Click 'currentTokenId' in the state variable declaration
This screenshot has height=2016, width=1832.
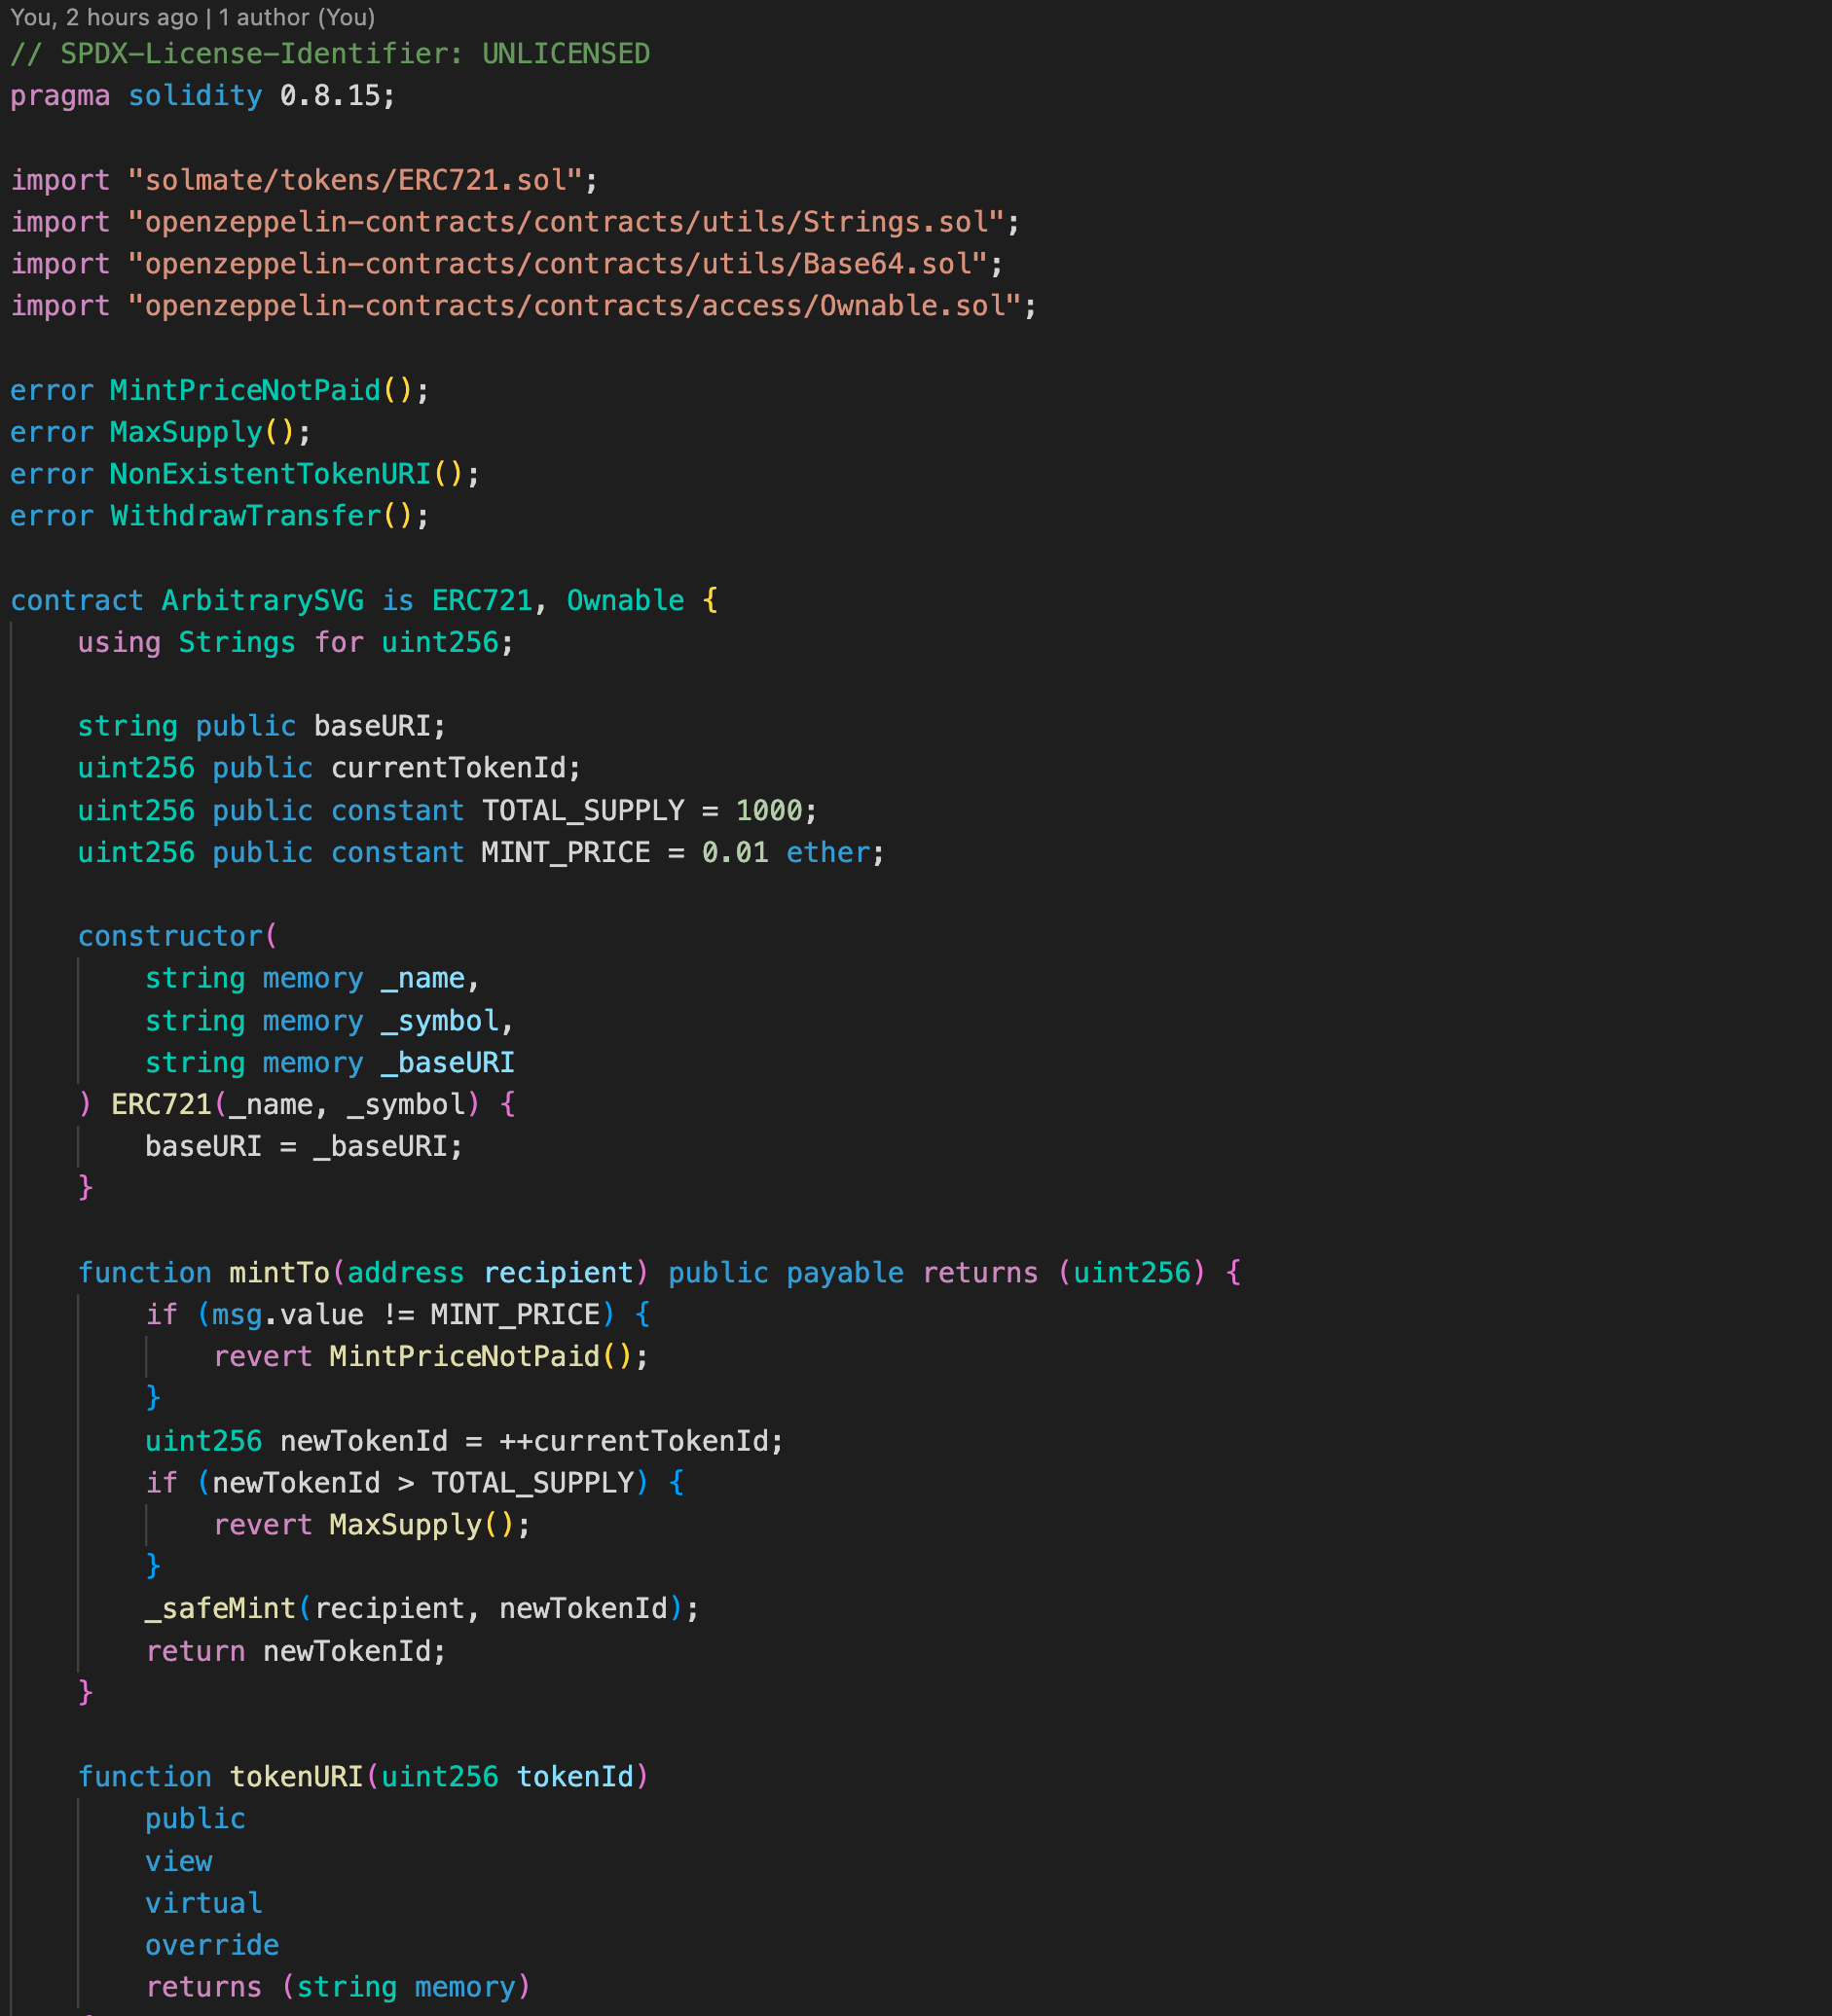(x=448, y=768)
